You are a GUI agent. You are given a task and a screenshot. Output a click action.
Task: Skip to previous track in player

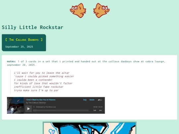click(x=94, y=111)
